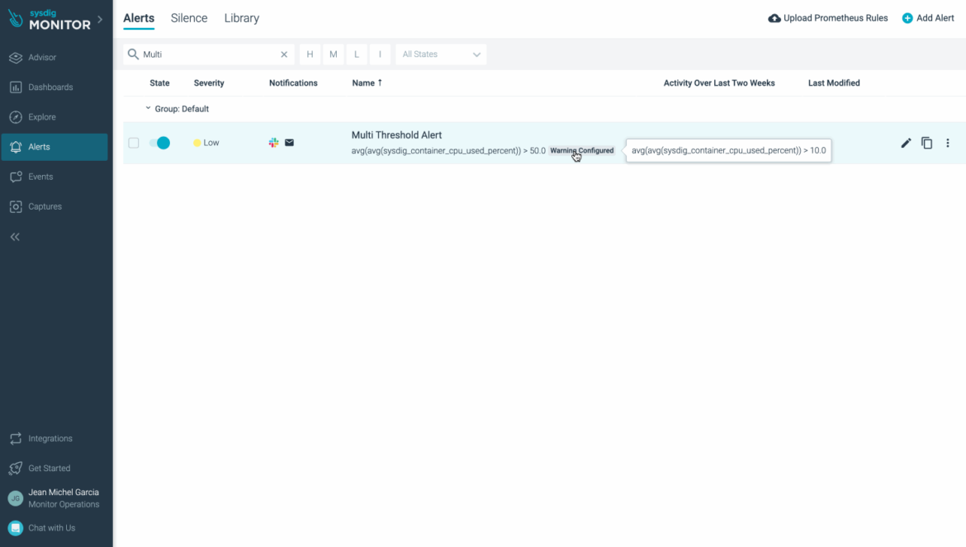Viewport: 966px width, 547px height.
Task: Click the Low severity yellow dot
Action: (197, 143)
